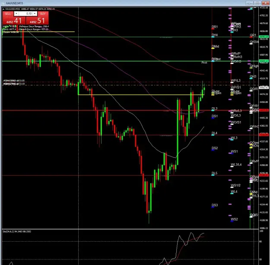This screenshot has width=270, height=265.
Task: Click the WL4 weekly level label
Action: (234, 192)
